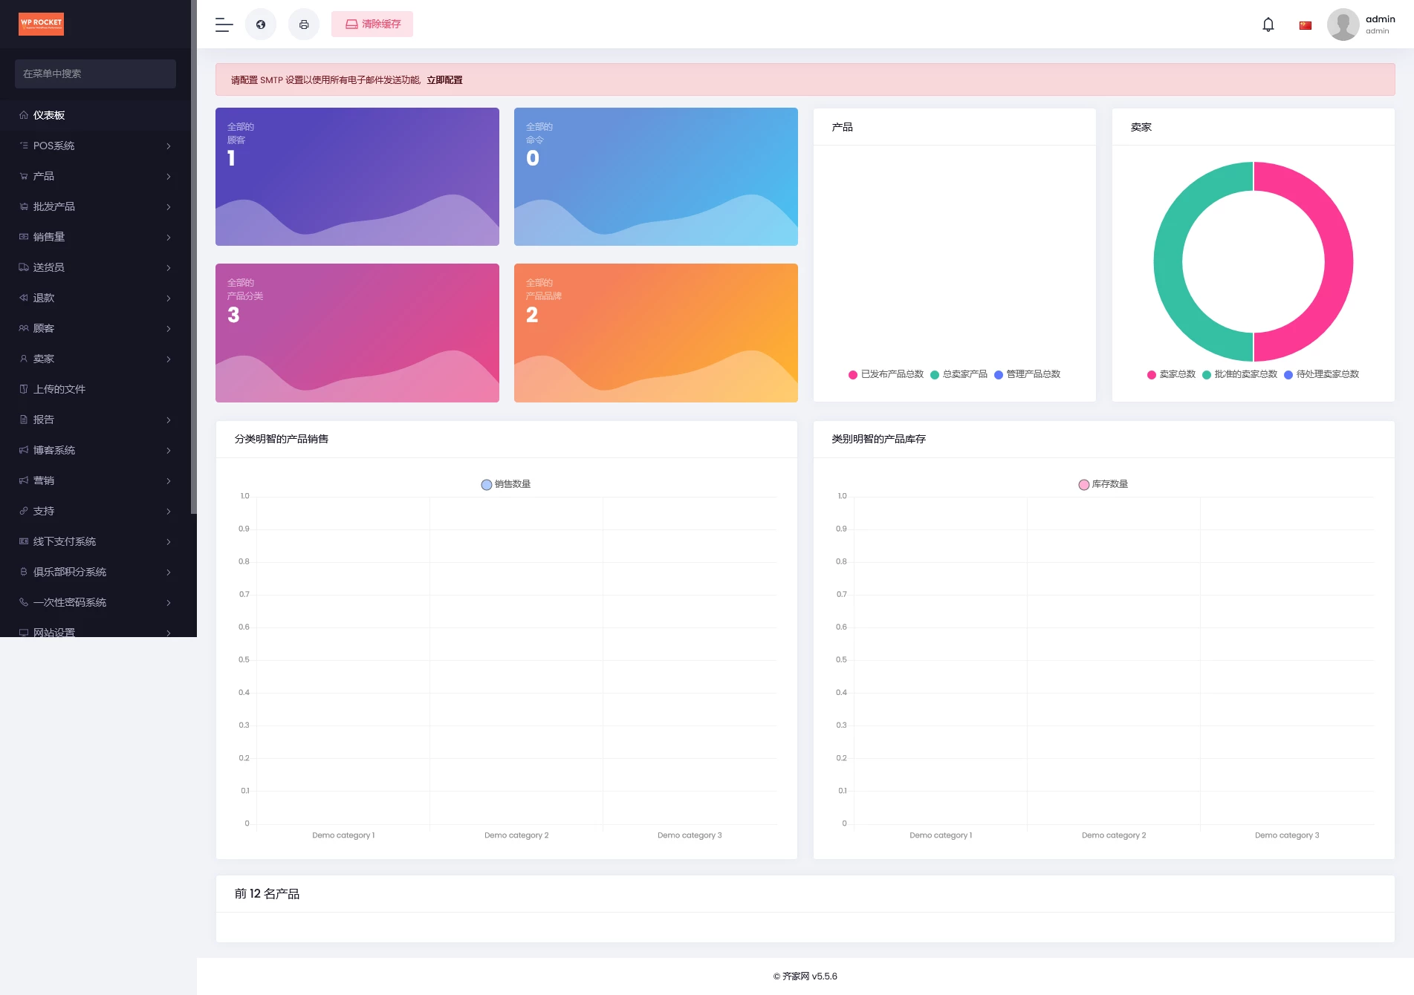
Task: Select 仪表板 in the sidebar
Action: click(x=49, y=115)
